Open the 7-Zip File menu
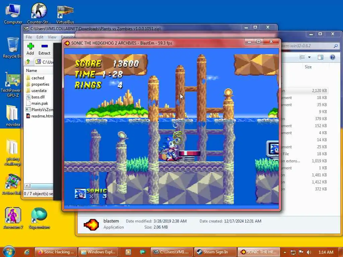Screen dimensions: 343x257 [x=29, y=37]
